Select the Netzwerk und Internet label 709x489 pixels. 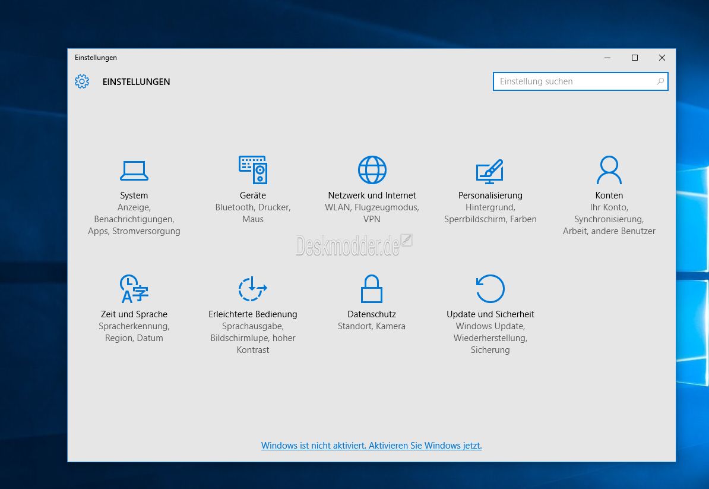pyautogui.click(x=372, y=195)
